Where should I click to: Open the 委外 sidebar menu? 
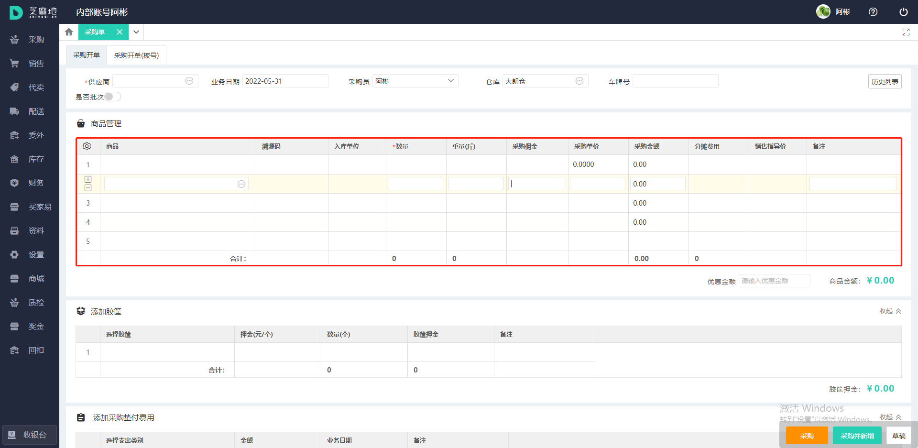(30, 135)
